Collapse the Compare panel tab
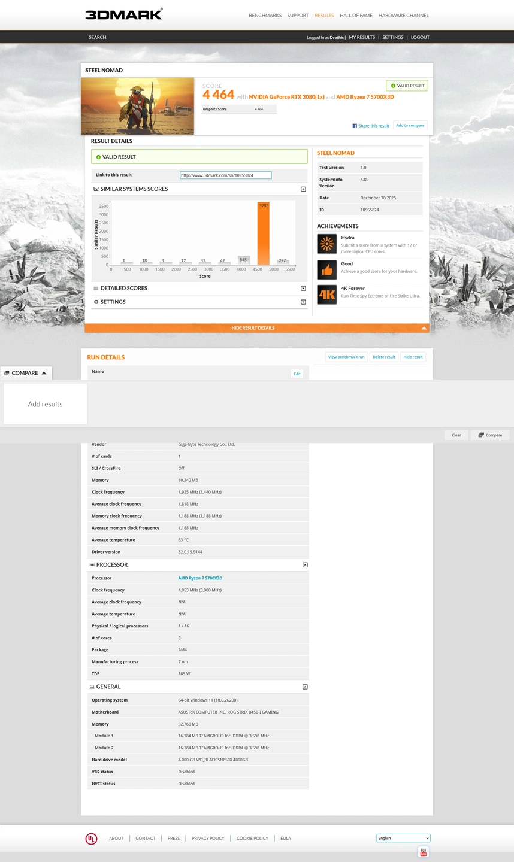Viewport: 514px width, 862px height. point(26,373)
